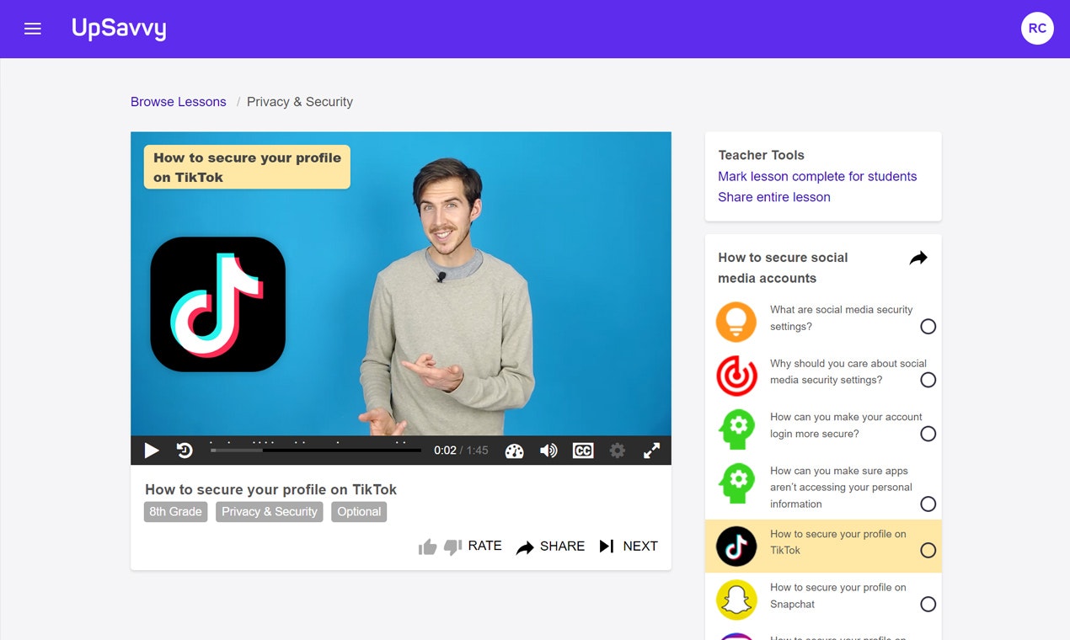Seek along the video progress bar

pyautogui.click(x=316, y=451)
